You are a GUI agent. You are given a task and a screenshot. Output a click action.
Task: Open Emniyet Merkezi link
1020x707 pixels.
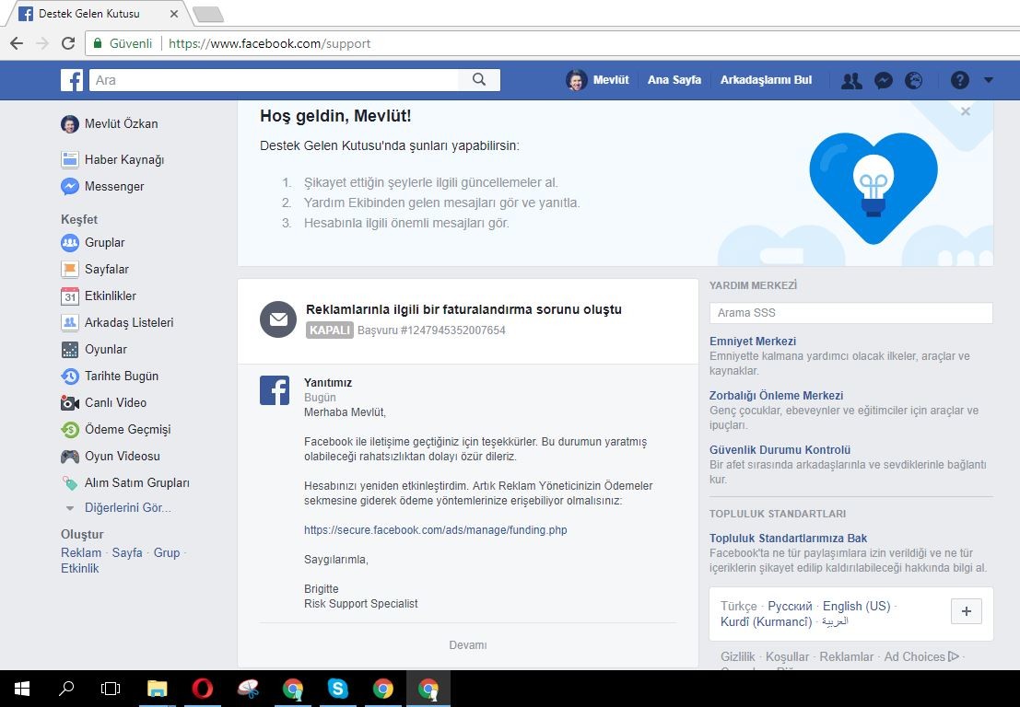[753, 342]
